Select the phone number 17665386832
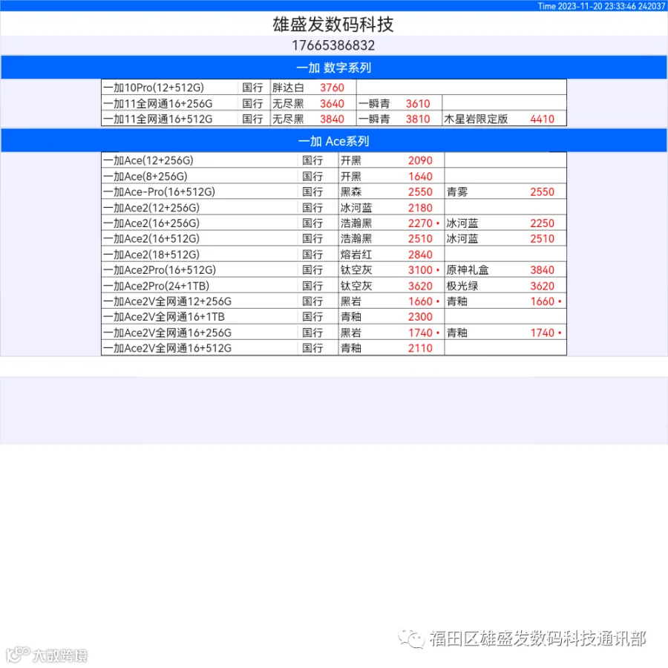 click(333, 45)
